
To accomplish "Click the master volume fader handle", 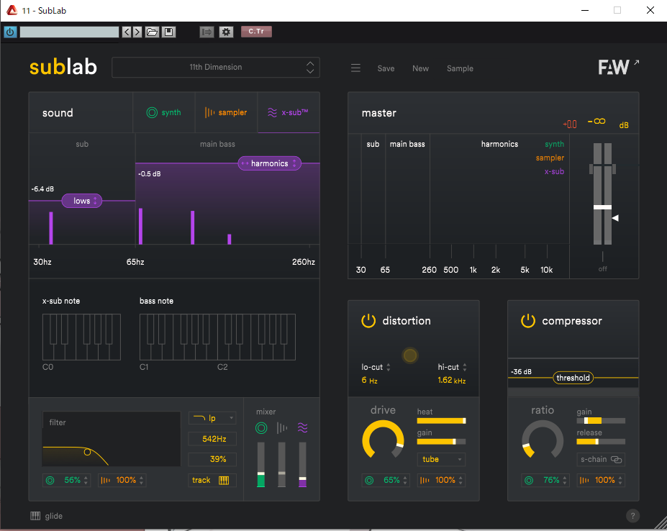I will pyautogui.click(x=602, y=207).
